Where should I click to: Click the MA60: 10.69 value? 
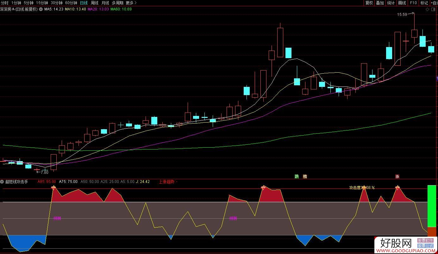[121, 9]
